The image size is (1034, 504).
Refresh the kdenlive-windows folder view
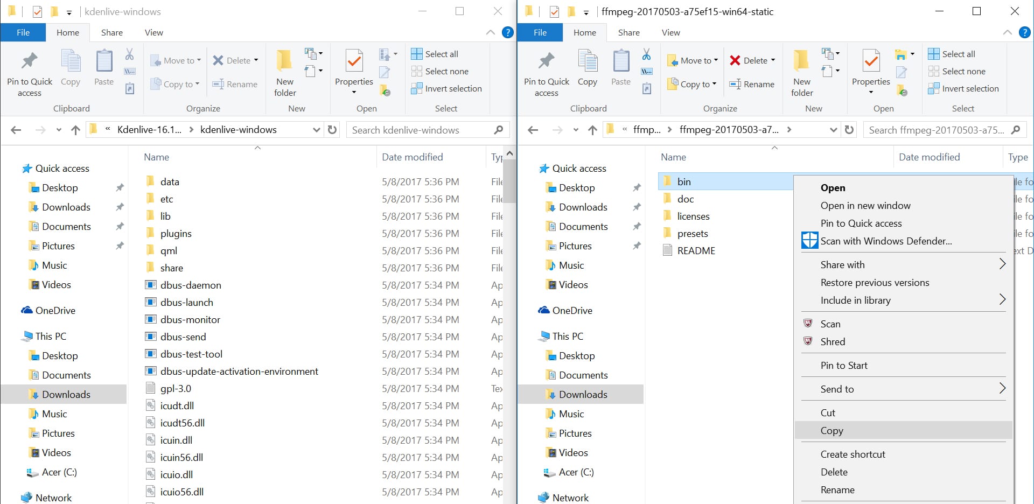coord(332,130)
